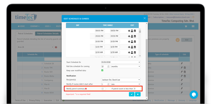Open the COMPANY menu
Viewport: 211px width, 104px height.
pos(35,26)
